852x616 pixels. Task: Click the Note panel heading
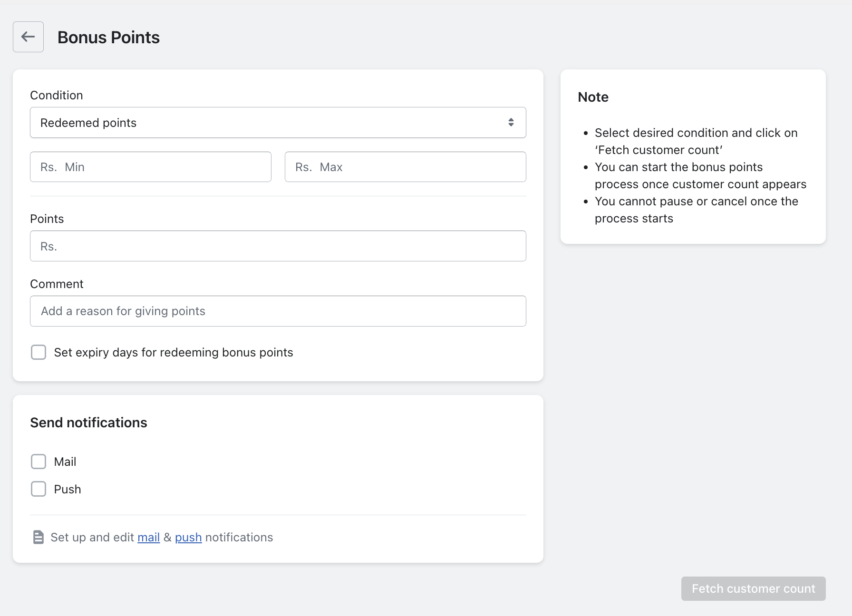coord(593,97)
